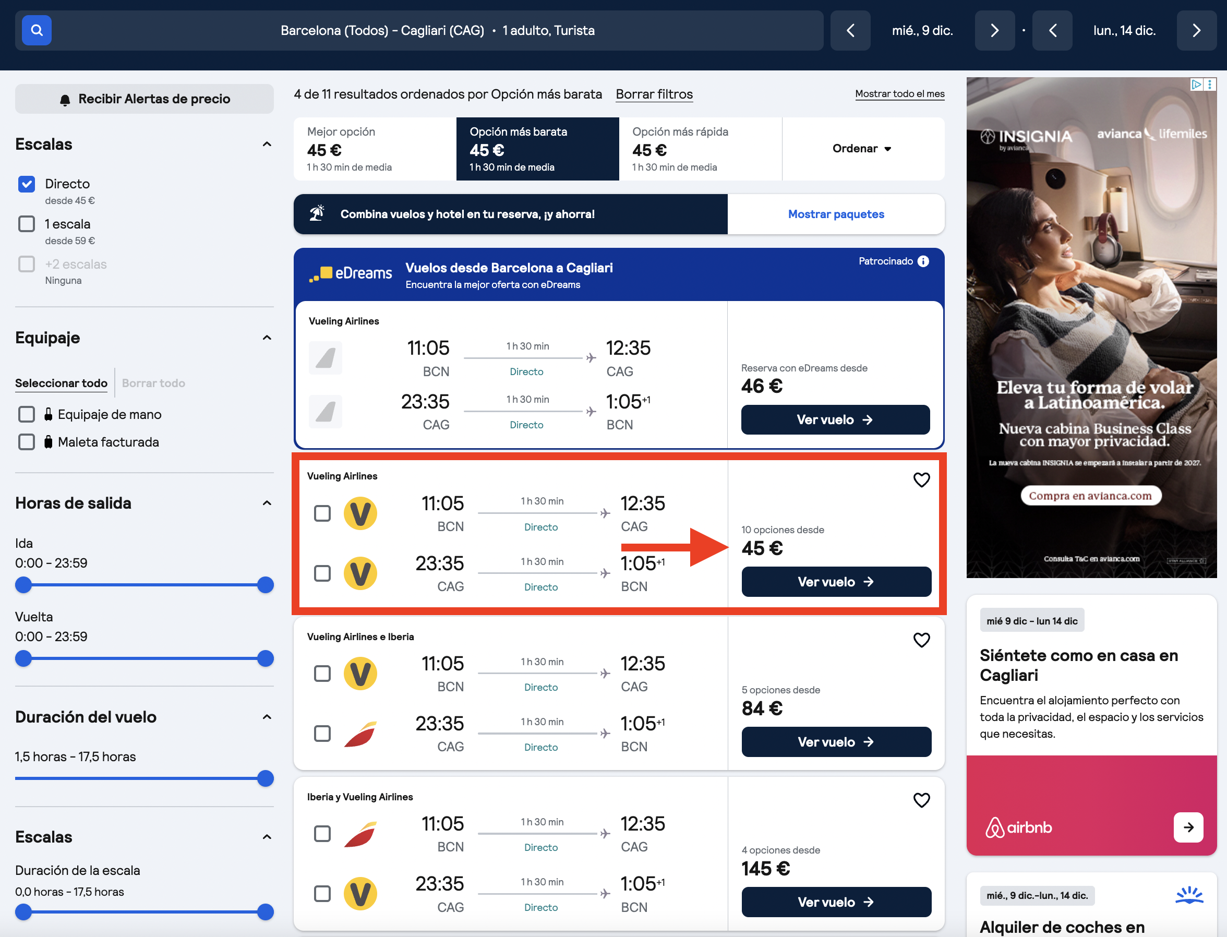Click the Ida departure time right slider handle

tap(266, 585)
